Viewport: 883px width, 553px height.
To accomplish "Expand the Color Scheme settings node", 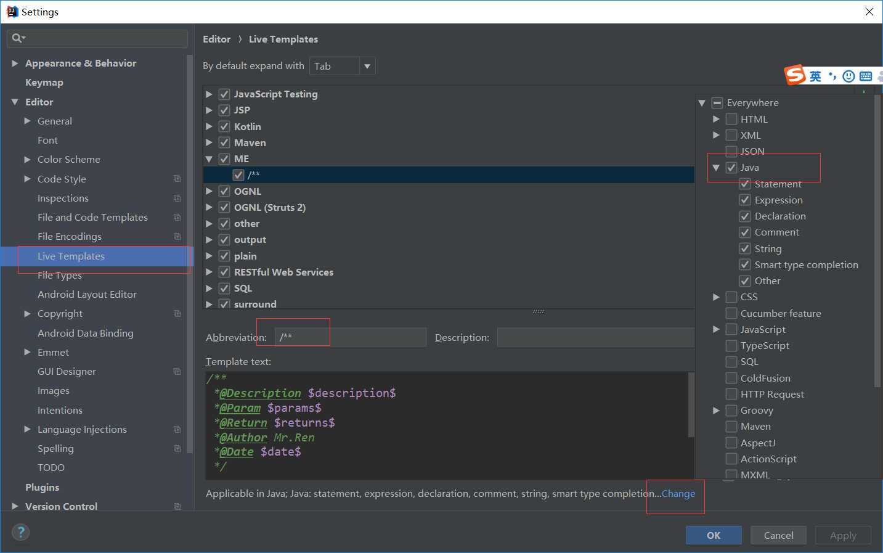I will (27, 160).
